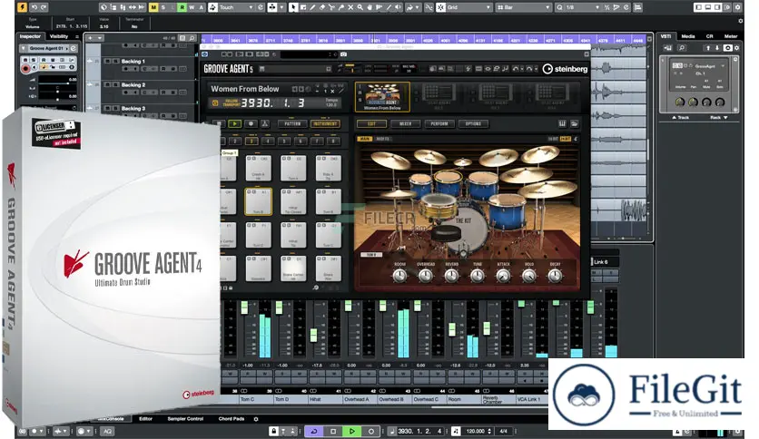Open the VSTi tab in right zone
The height and width of the screenshot is (439, 759).
(x=666, y=36)
